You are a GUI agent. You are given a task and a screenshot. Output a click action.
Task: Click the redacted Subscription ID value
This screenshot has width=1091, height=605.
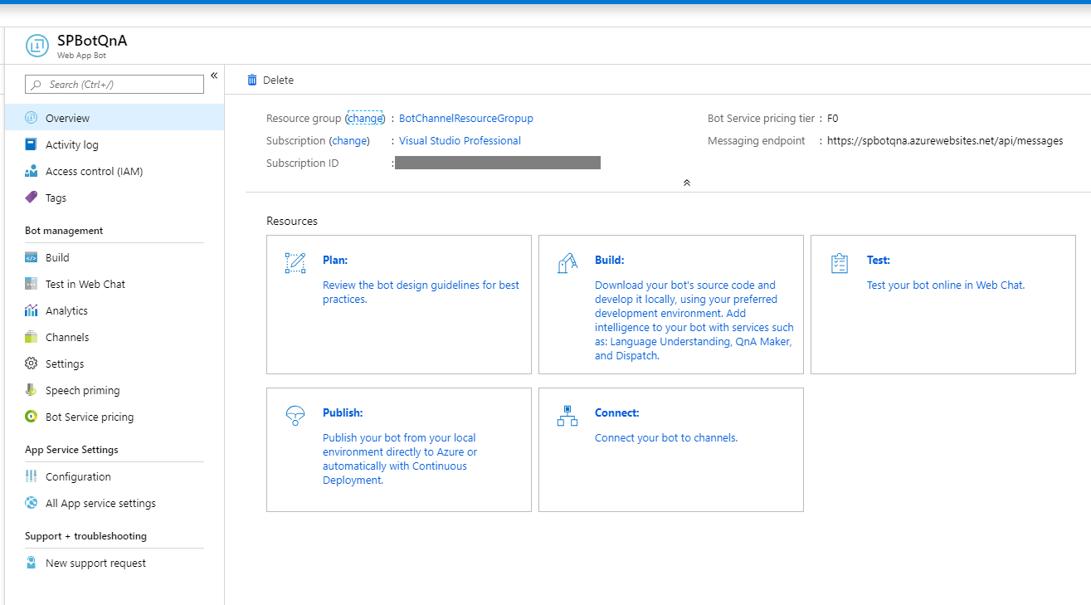498,163
